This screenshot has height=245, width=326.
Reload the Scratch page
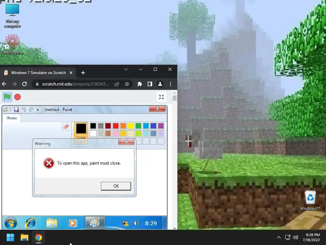[x=25, y=84]
